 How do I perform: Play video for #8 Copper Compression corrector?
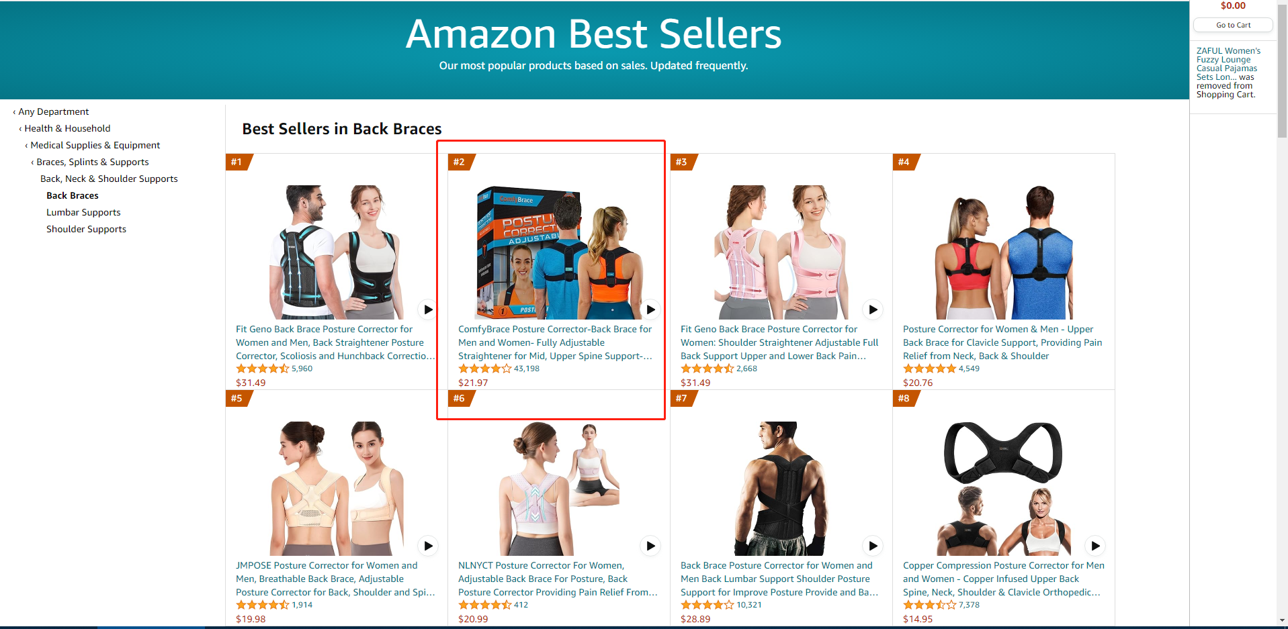point(1095,546)
